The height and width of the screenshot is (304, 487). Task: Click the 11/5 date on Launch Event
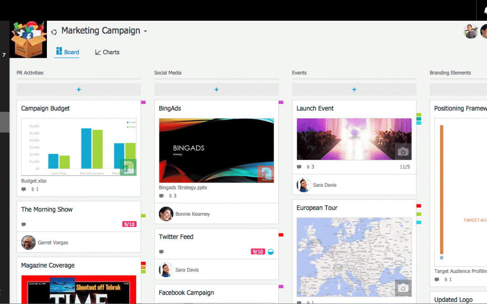404,167
